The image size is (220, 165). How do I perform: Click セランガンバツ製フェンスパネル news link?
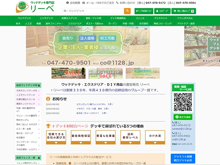[95, 104]
